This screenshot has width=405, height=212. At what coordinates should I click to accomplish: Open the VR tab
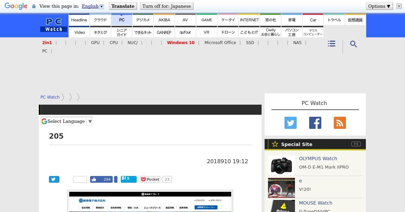click(x=207, y=32)
